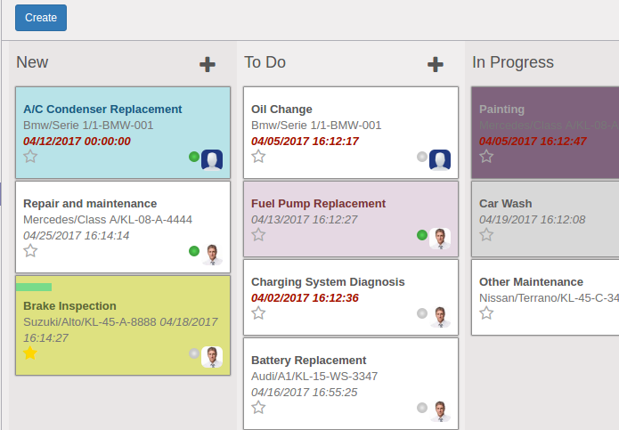Click assignee avatar on Oil Change card
This screenshot has height=430, width=619.
[439, 159]
